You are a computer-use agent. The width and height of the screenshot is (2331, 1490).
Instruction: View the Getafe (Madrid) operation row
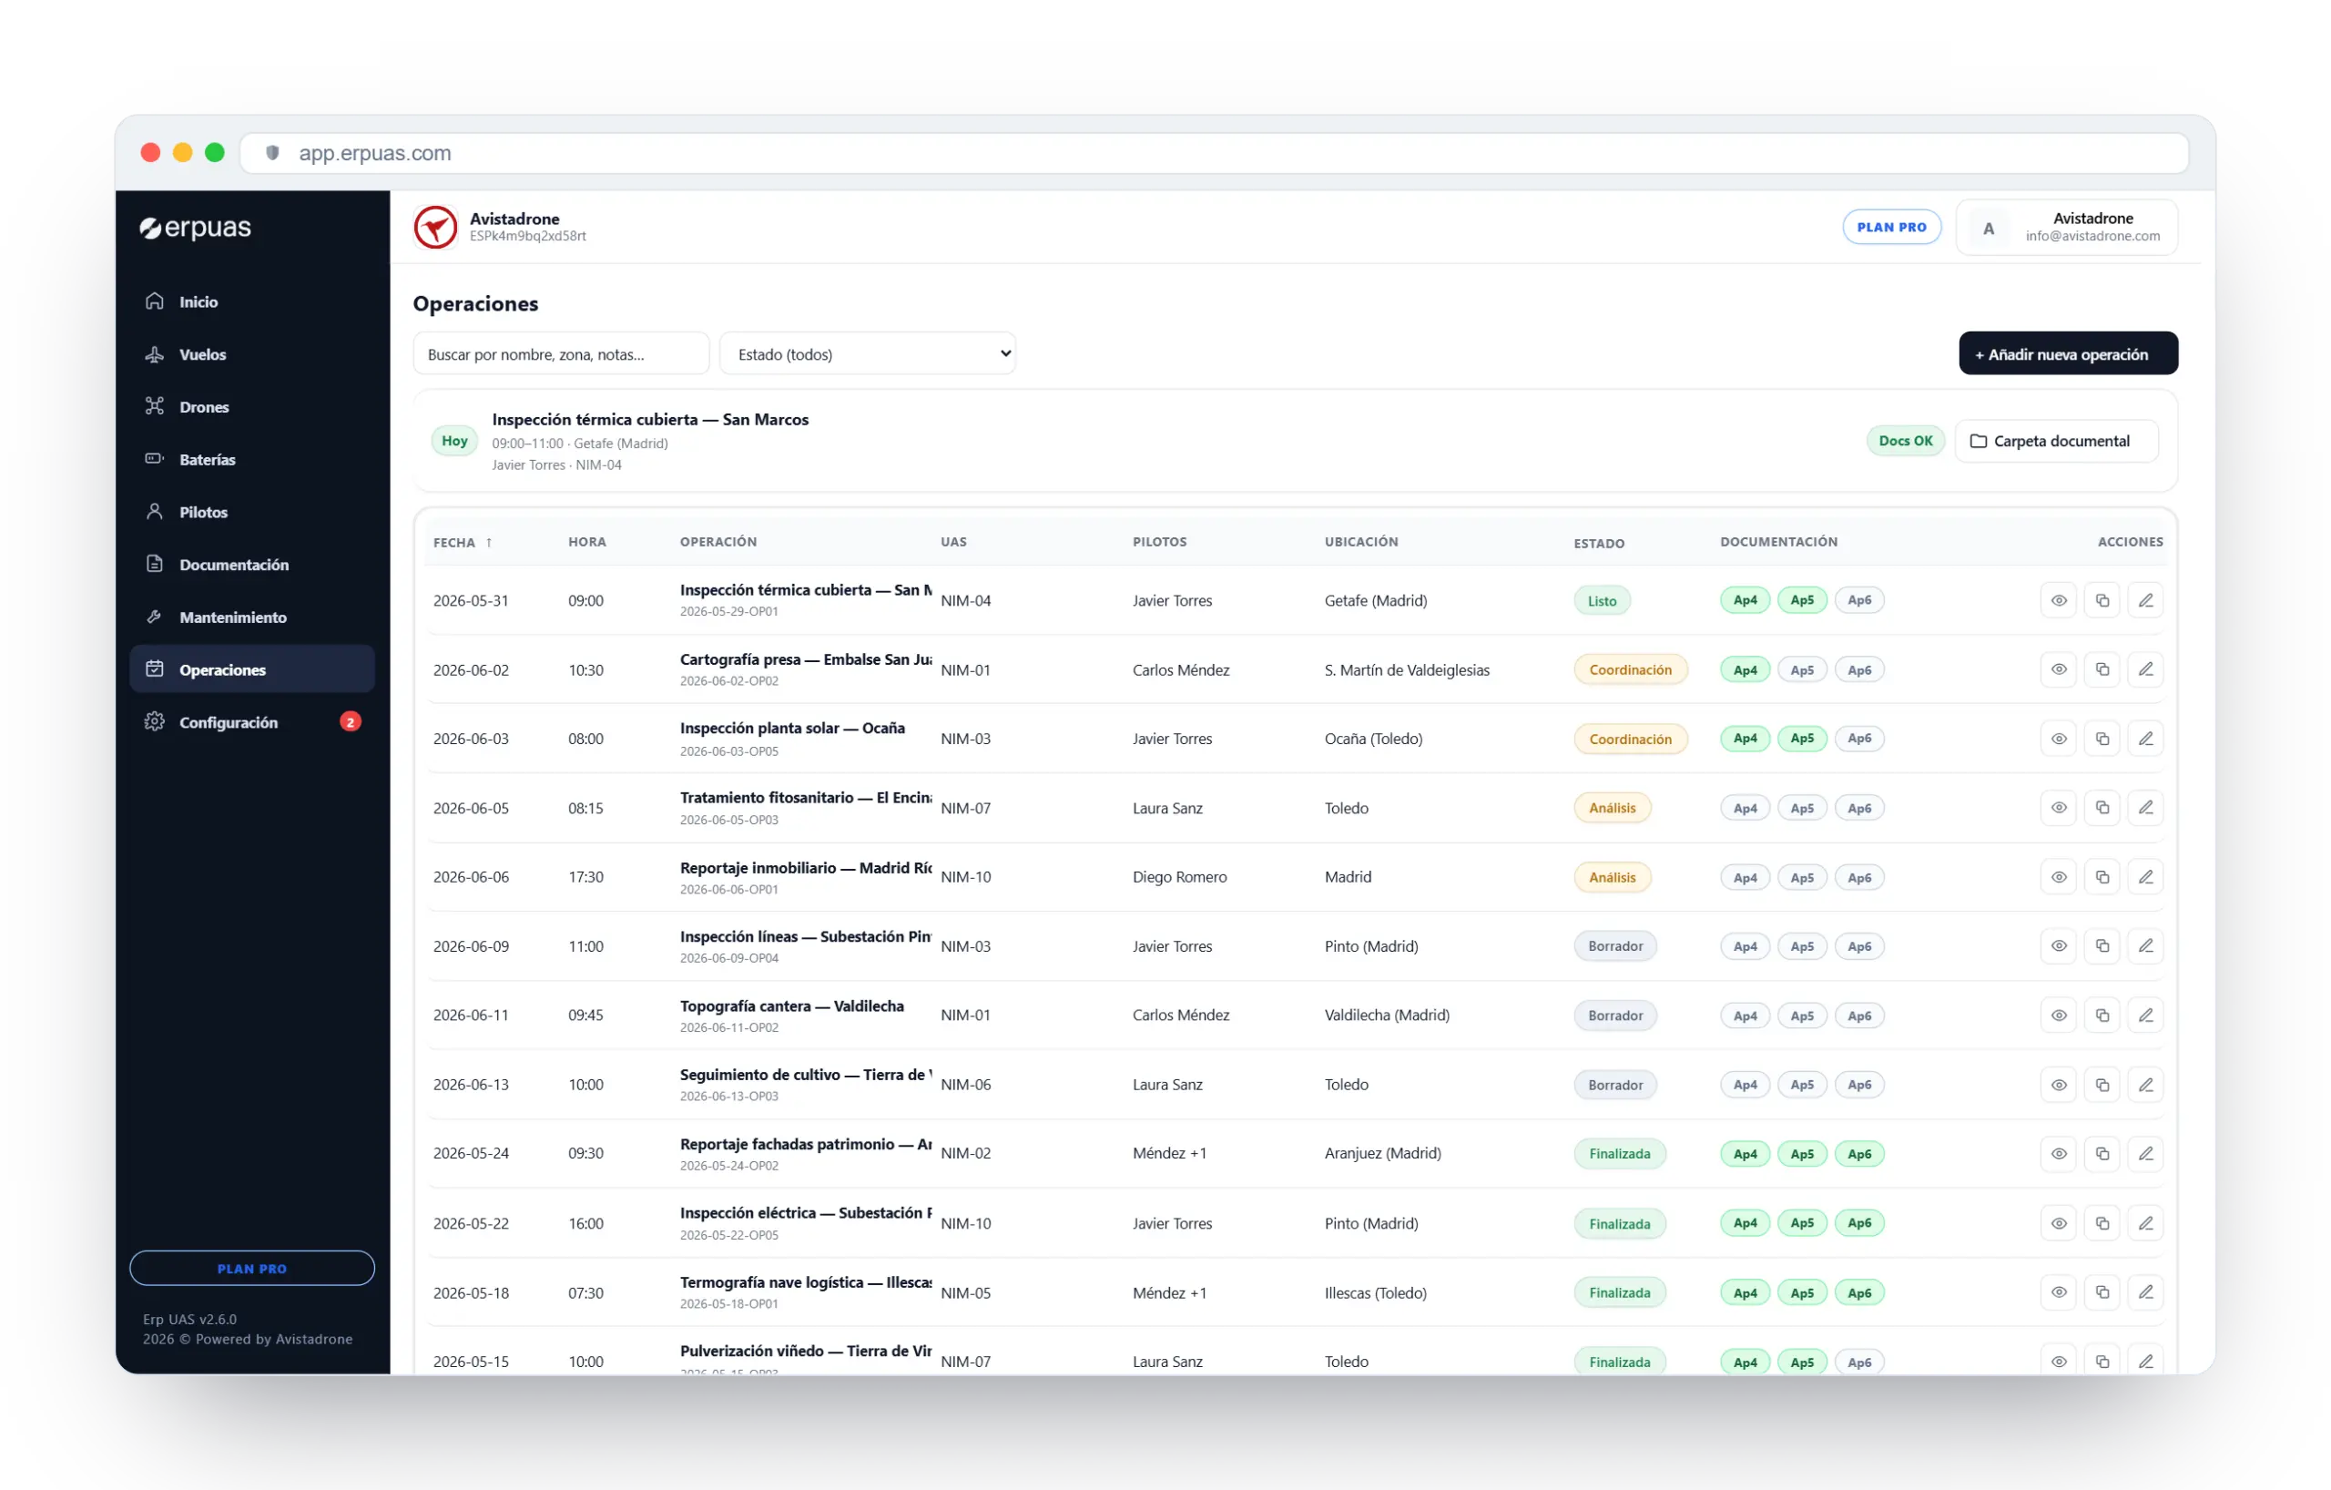(x=2058, y=600)
